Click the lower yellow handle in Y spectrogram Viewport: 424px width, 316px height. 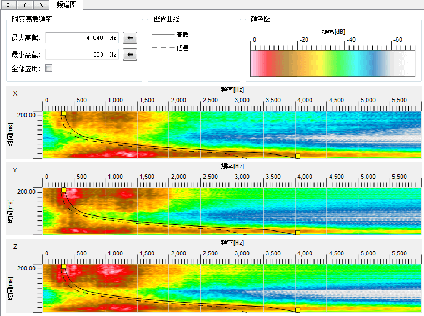(x=298, y=233)
